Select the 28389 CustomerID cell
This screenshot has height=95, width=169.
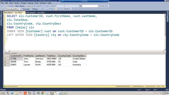pyautogui.click(x=16, y=61)
